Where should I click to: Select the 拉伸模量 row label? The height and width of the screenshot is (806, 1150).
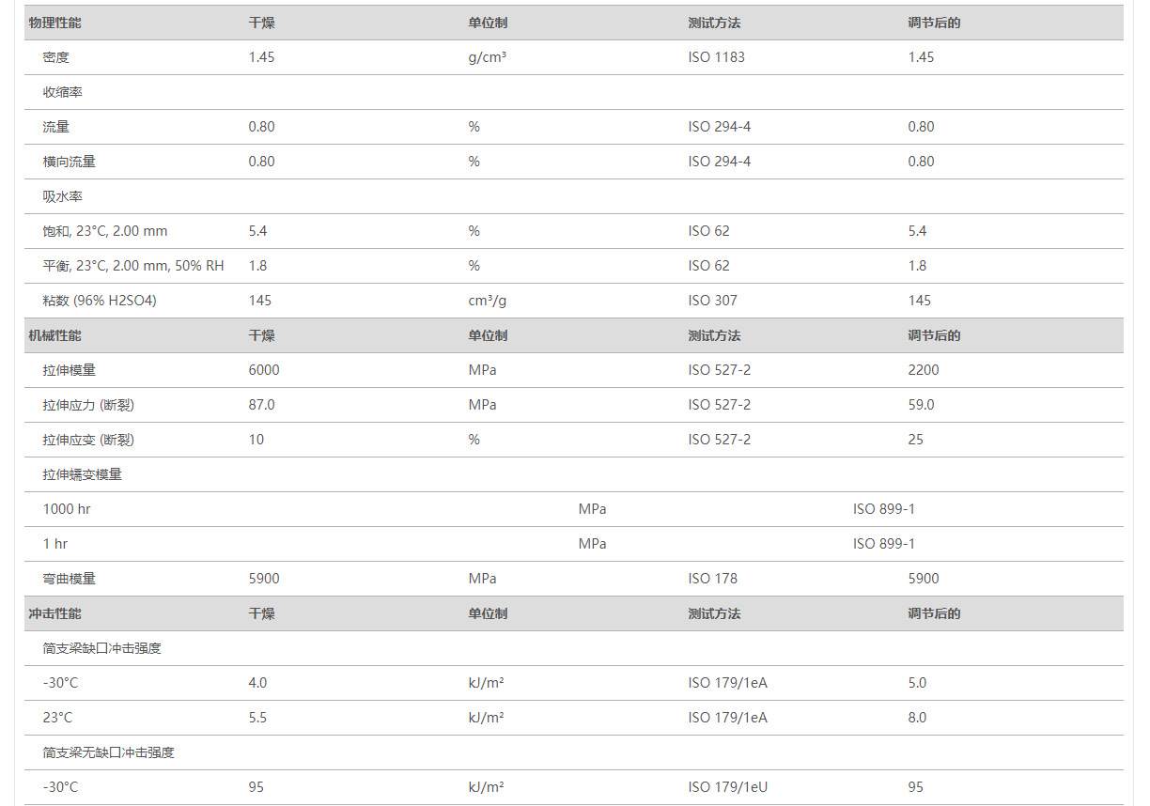tap(70, 370)
